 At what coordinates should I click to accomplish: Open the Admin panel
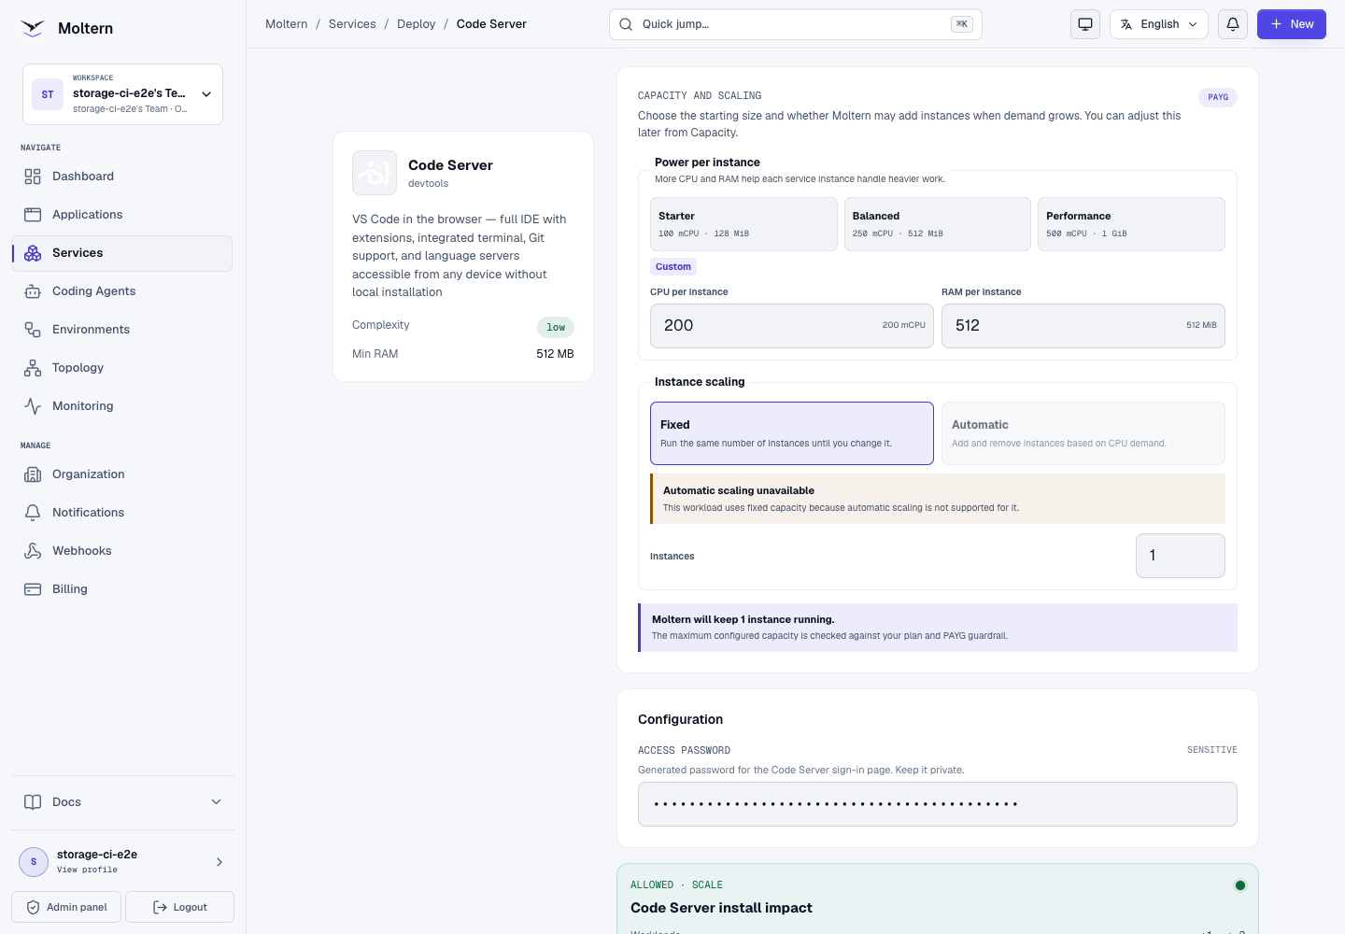66,907
